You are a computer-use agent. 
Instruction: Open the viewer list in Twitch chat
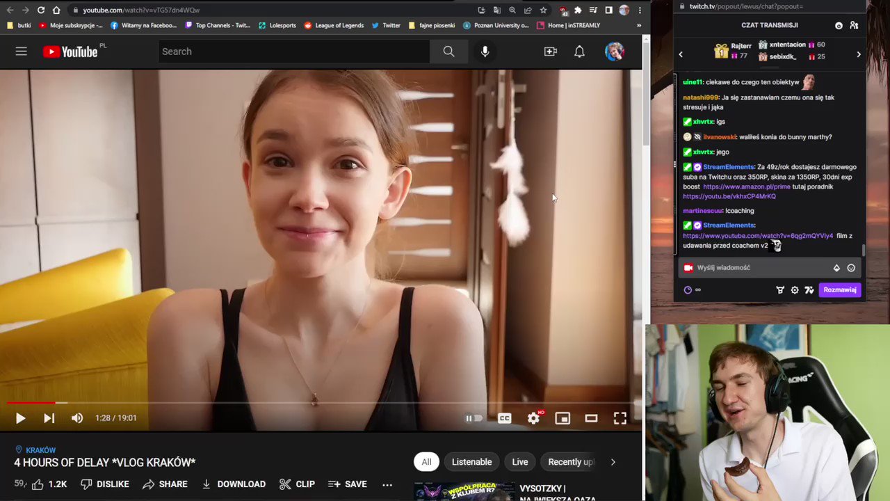point(854,25)
